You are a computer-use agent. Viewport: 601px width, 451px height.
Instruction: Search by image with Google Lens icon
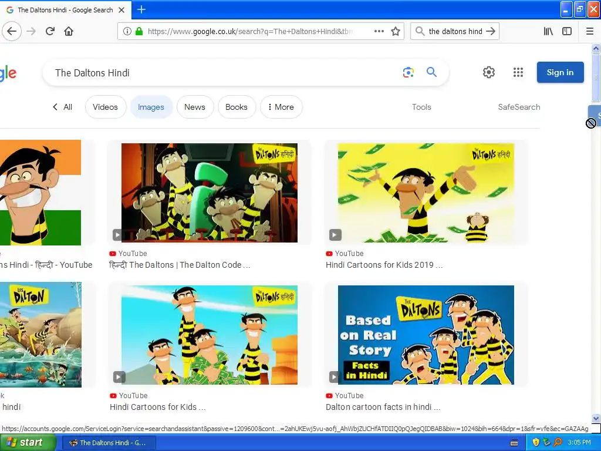coord(408,72)
